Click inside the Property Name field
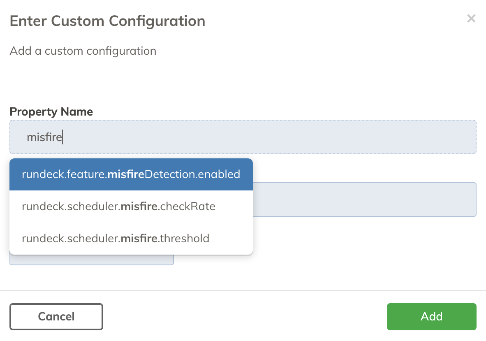Viewport: 486px width, 341px height. coord(243,137)
